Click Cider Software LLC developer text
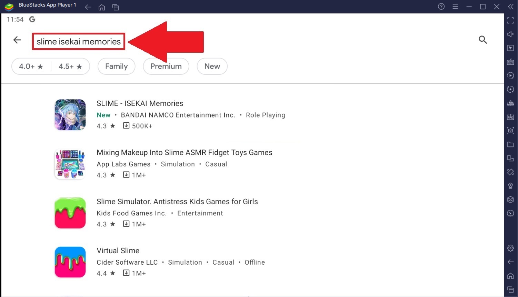Image resolution: width=518 pixels, height=297 pixels. pyautogui.click(x=127, y=263)
